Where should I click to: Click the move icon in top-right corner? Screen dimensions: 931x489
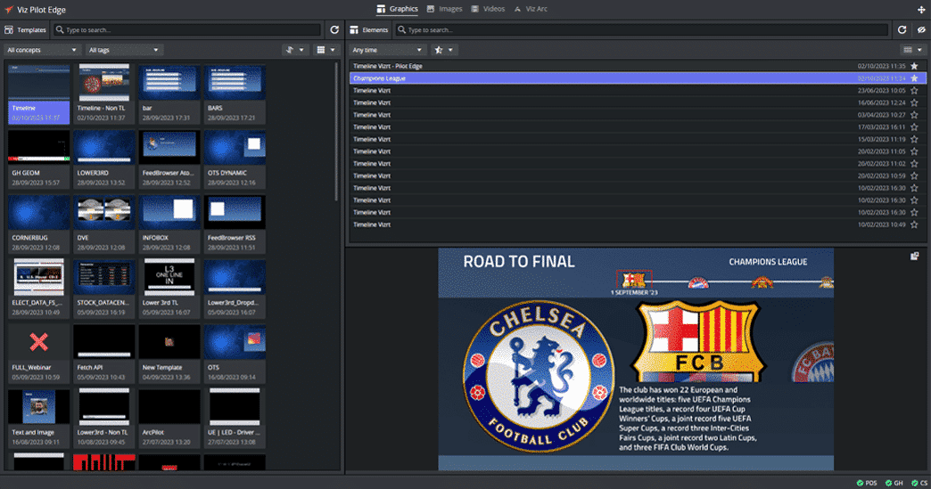921,9
